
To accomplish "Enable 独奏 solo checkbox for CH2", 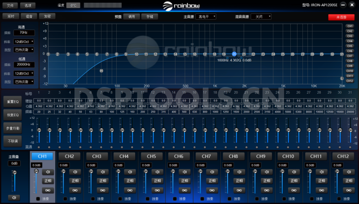I will [x=65, y=199].
